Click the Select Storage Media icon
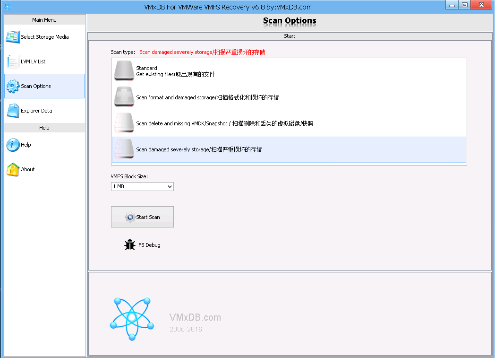This screenshot has width=495, height=358. pyautogui.click(x=13, y=37)
